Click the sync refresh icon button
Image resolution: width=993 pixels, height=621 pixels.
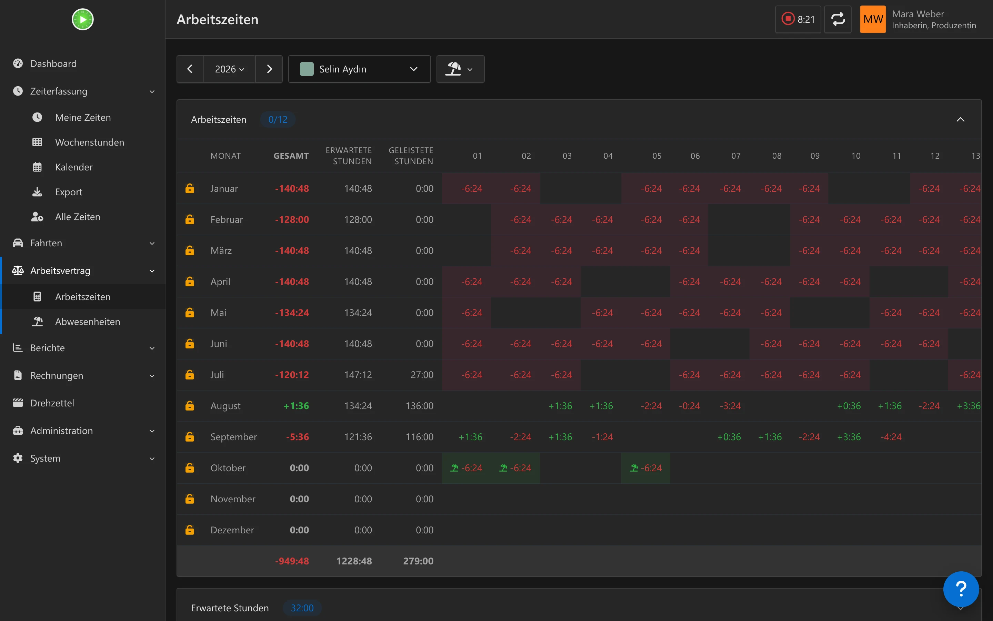837,19
